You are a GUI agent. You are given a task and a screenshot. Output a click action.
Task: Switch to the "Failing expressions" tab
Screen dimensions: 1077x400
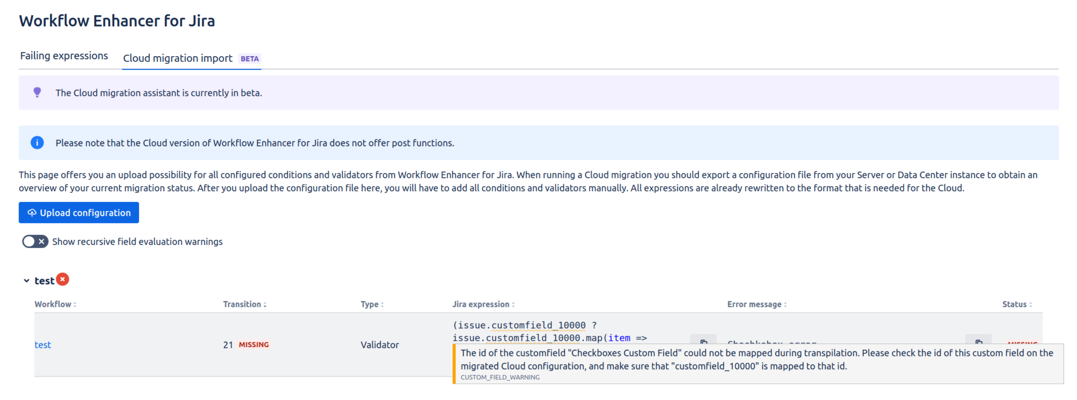tap(64, 55)
